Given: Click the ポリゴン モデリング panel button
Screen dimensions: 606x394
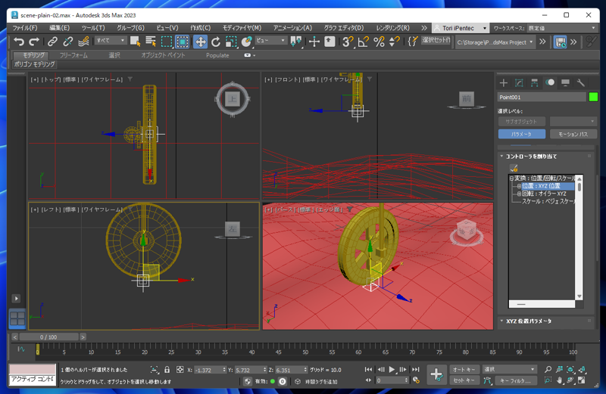Looking at the screenshot, I should (34, 64).
